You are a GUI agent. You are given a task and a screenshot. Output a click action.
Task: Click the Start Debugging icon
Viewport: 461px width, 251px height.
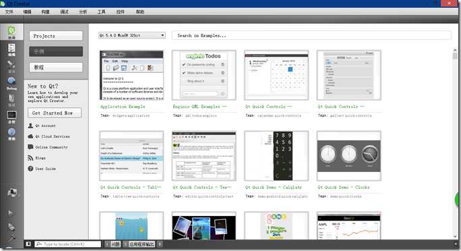tap(11, 227)
